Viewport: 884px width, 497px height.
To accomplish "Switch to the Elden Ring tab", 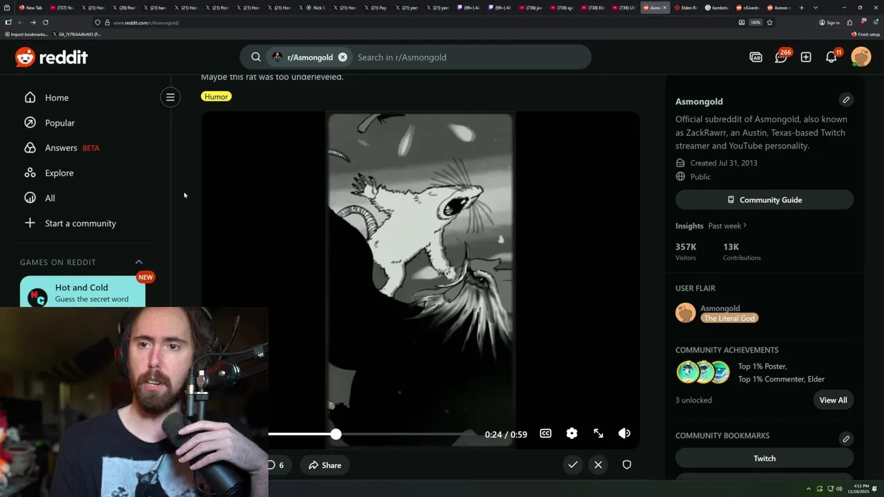I will pos(686,8).
